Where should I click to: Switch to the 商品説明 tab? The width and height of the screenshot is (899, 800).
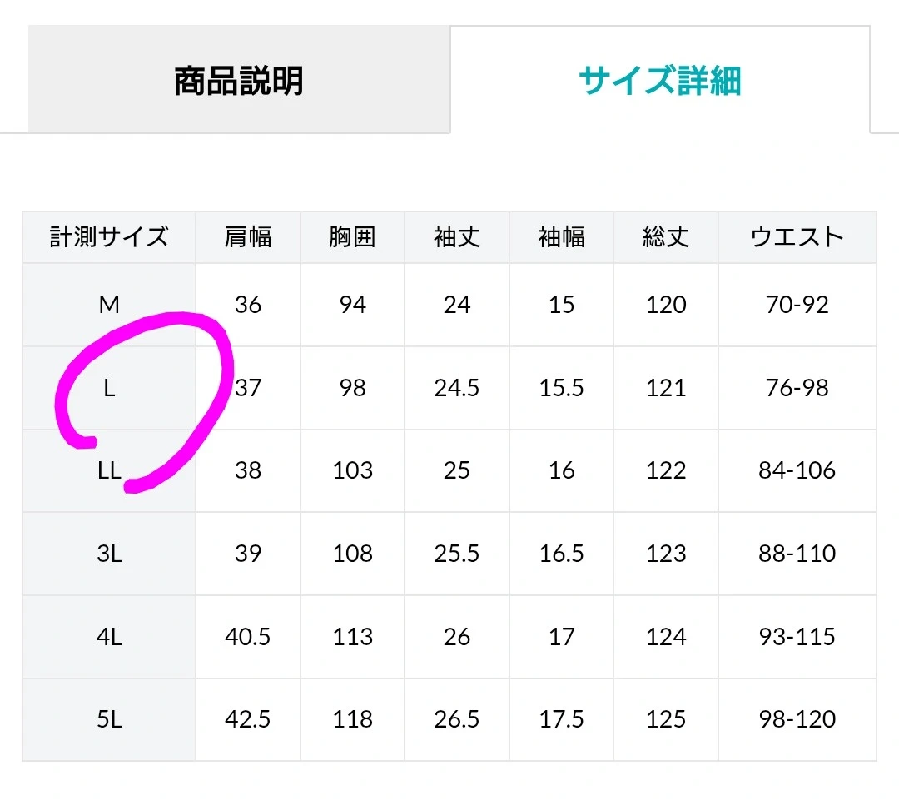pos(239,80)
